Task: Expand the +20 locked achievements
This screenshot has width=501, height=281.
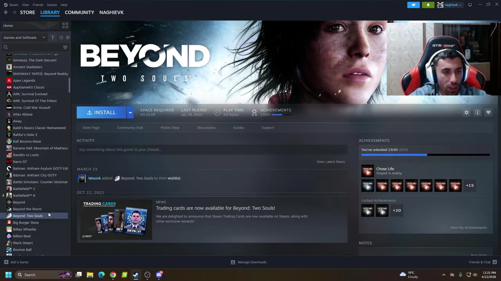Action: pos(397,210)
